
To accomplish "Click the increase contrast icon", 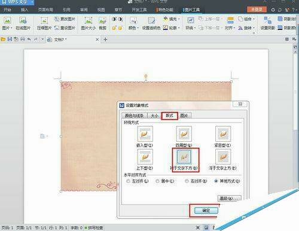I will [114, 19].
